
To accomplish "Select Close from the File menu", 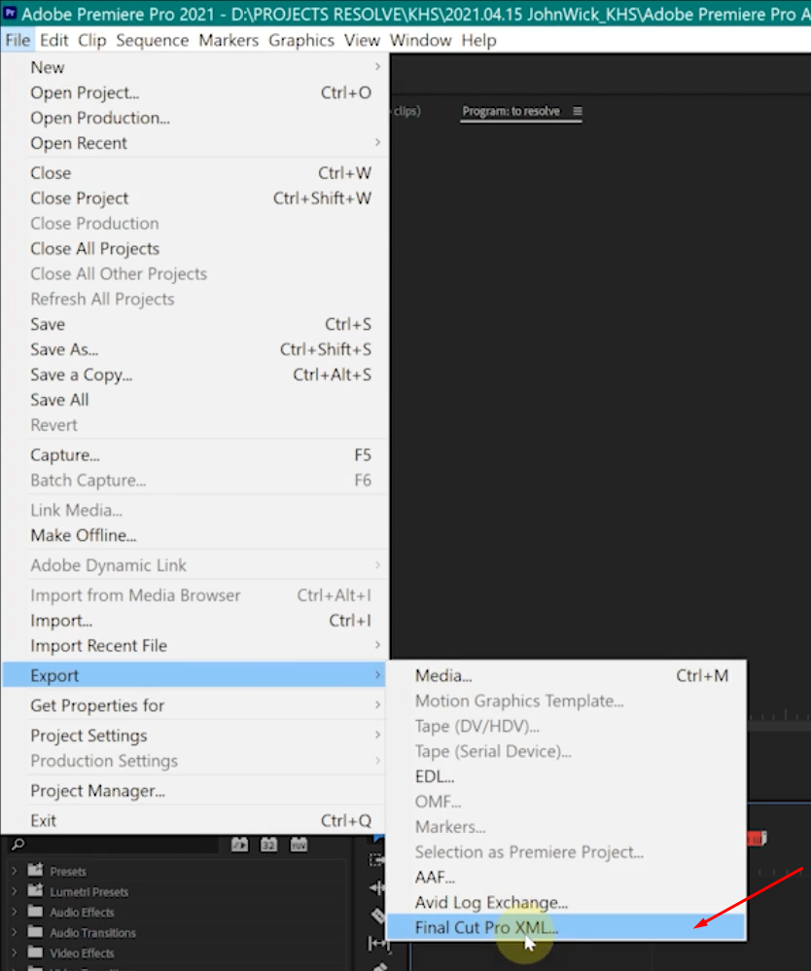I will click(194, 173).
